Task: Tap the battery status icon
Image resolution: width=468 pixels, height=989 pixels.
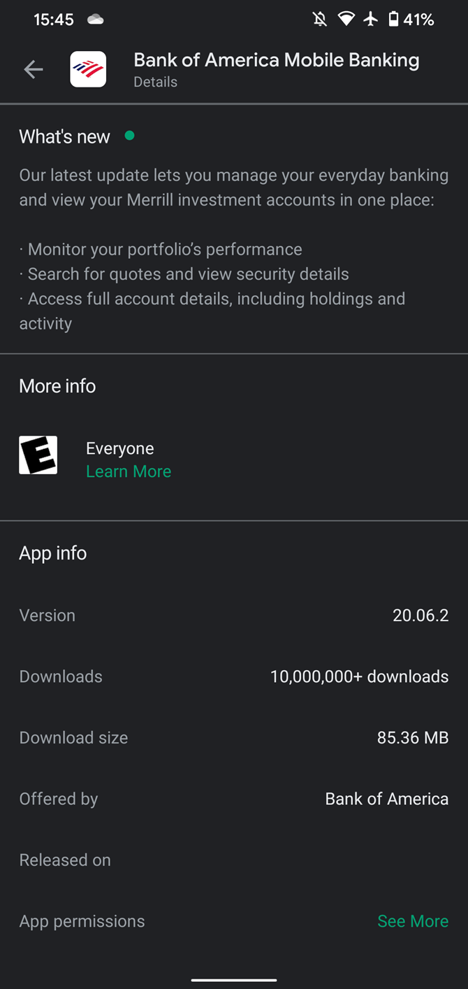Action: (393, 20)
